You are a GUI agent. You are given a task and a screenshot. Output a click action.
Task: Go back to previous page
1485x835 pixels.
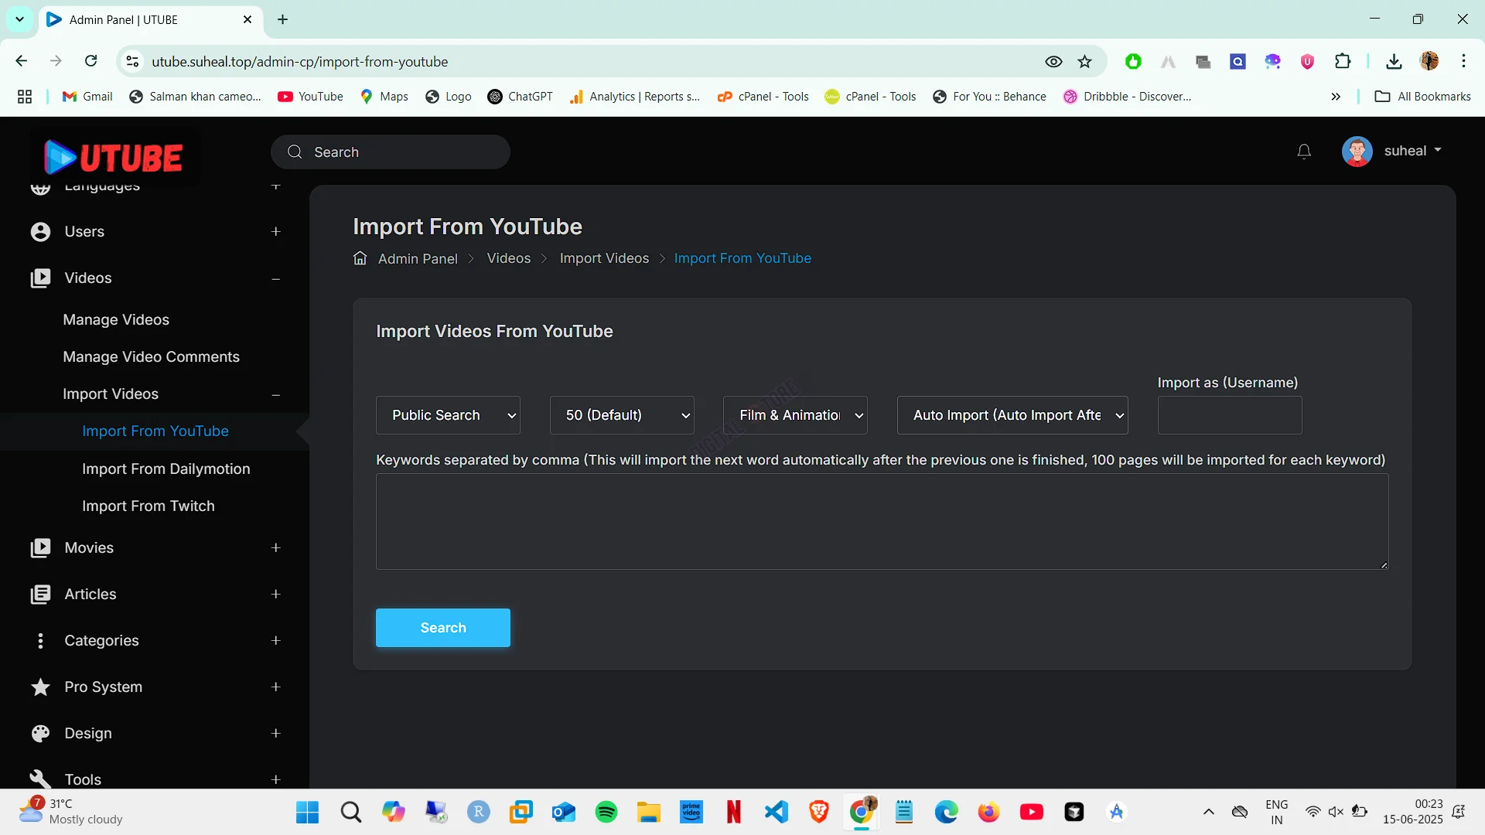point(22,61)
